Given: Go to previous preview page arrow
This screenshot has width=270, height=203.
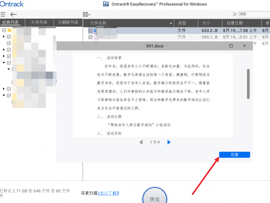Looking at the screenshot, I should pos(141,142).
